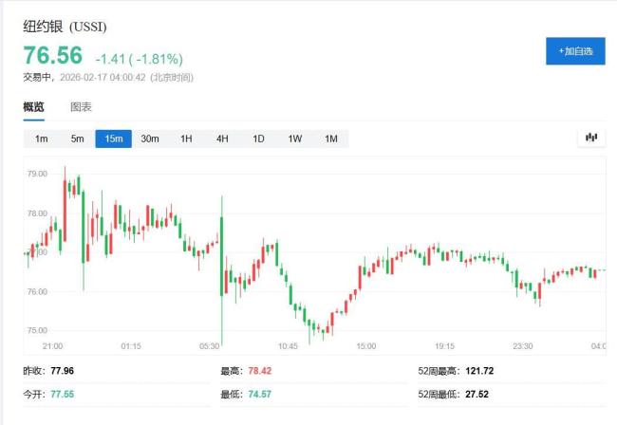
Task: Select the 1m interval
Action: (x=42, y=139)
